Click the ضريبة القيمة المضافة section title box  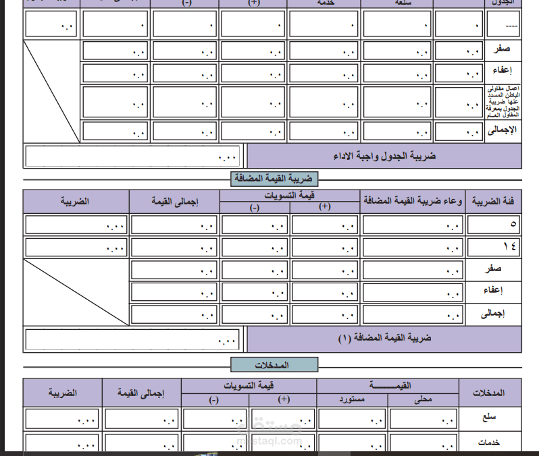(274, 179)
